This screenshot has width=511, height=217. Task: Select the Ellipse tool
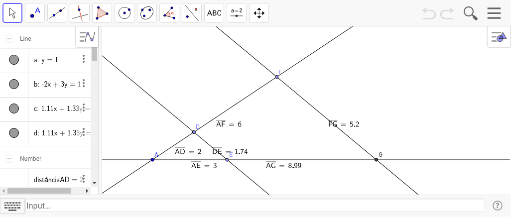(x=147, y=13)
